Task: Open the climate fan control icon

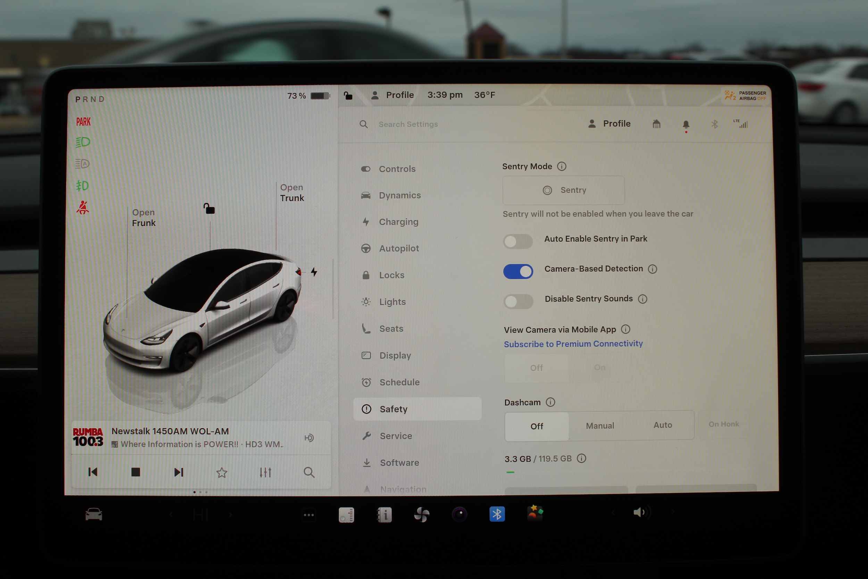Action: tap(422, 514)
